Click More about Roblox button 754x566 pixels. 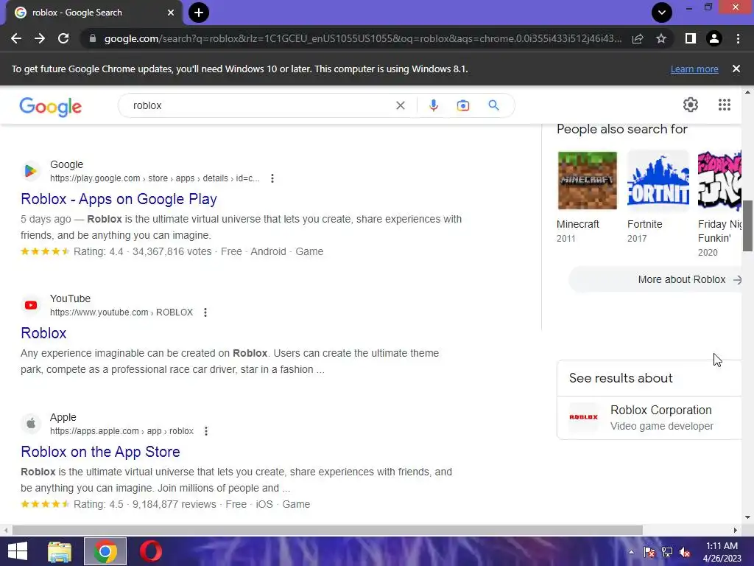(x=656, y=279)
